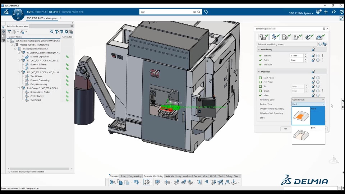Click the magnifier search icon in Activities panel
The height and width of the screenshot is (194, 345).
[x=52, y=32]
